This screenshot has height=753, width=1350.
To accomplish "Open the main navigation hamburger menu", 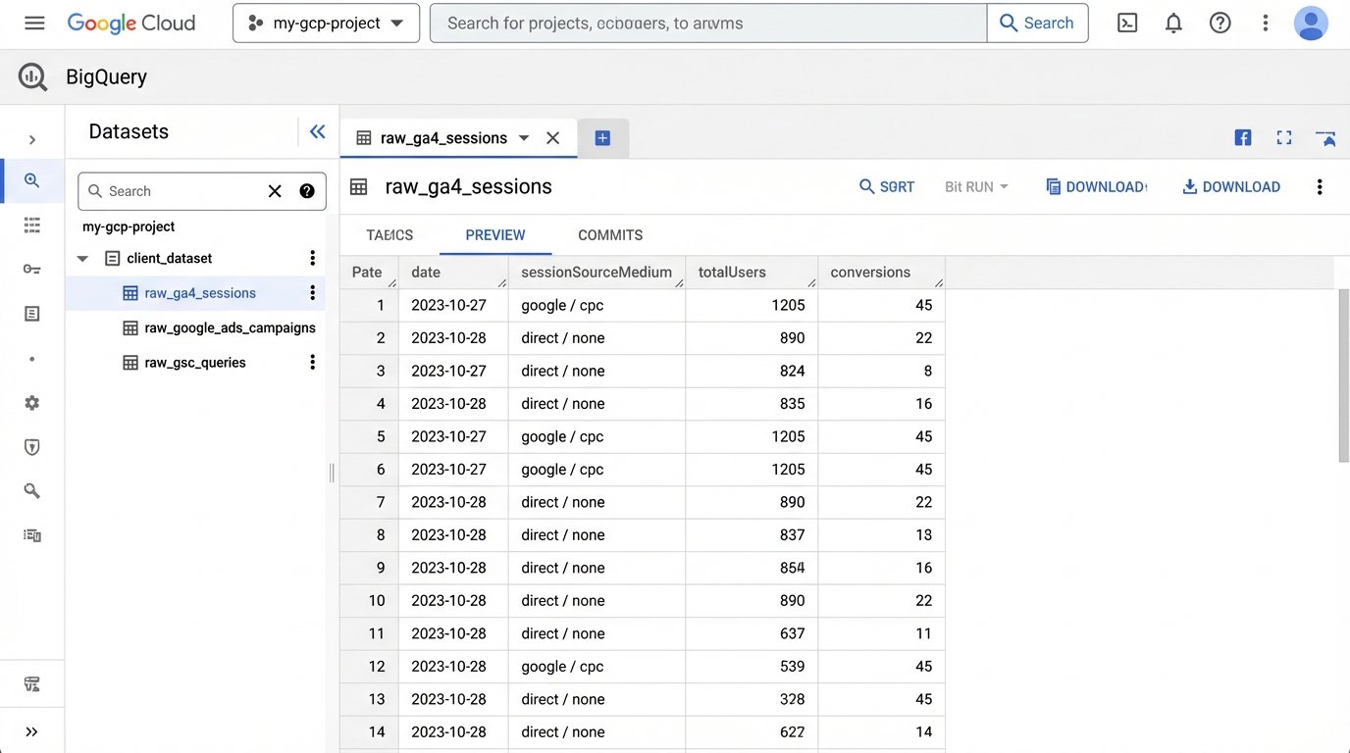I will (33, 22).
